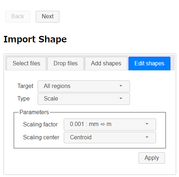Open the Target dropdown showing All regions
This screenshot has width=179, height=177.
84,86
